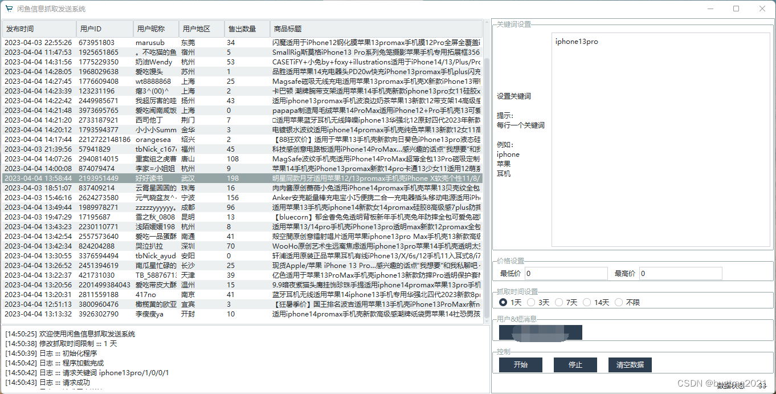Click the shopping cart app icon in title bar
776x394 pixels.
coord(9,9)
